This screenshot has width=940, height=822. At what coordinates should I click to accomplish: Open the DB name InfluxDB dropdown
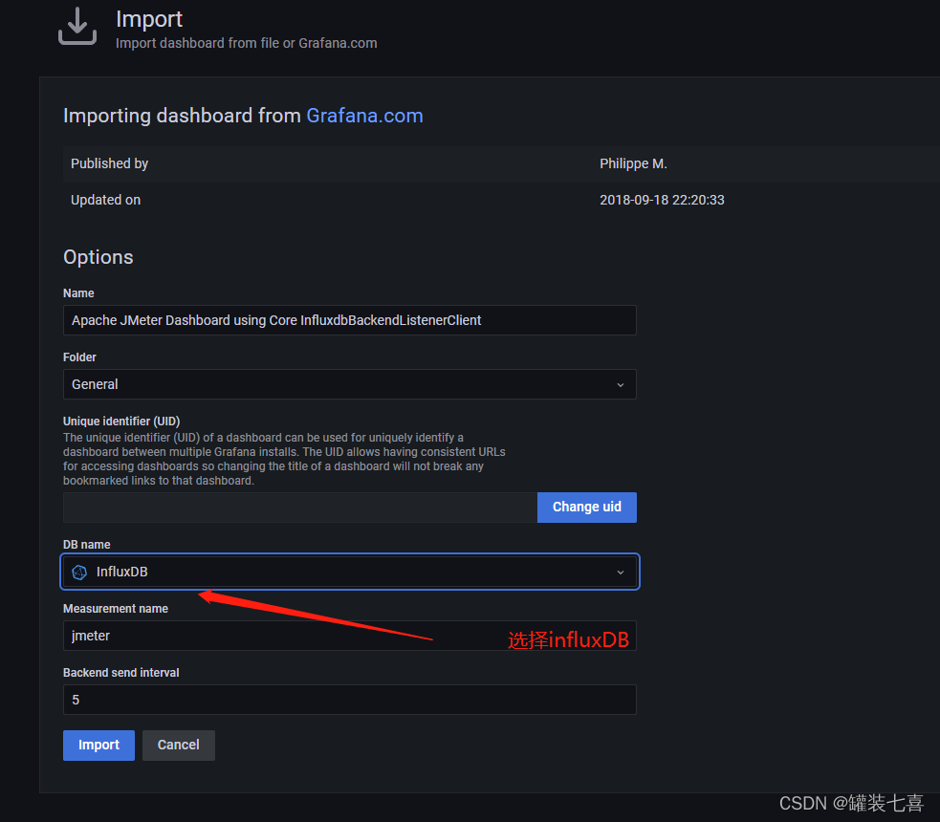pos(349,573)
